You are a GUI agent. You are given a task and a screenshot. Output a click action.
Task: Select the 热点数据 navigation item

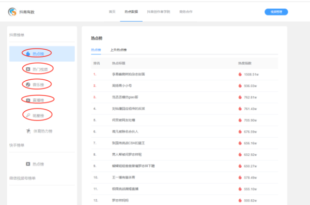point(131,12)
